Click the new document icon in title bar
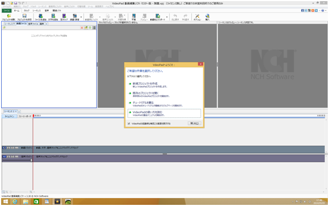 pyautogui.click(x=8, y=3)
